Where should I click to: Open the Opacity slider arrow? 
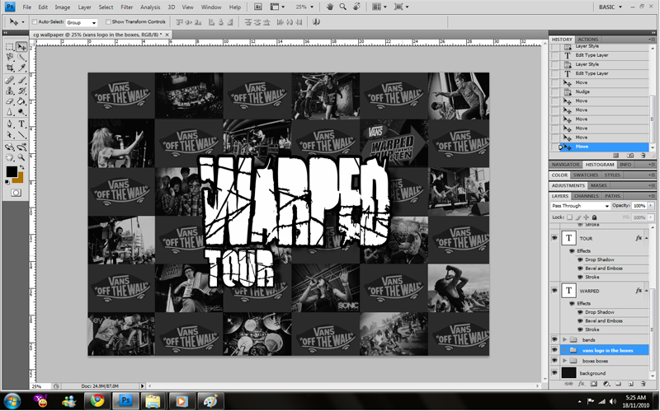coord(650,206)
